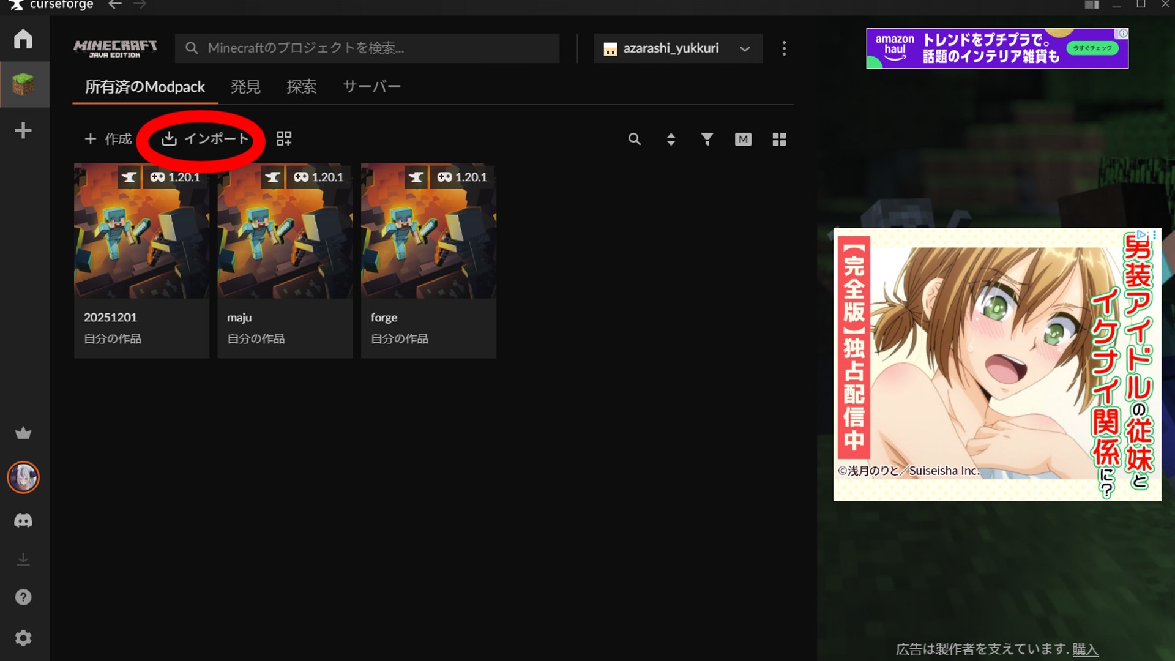Switch to the サーバー tab
This screenshot has height=661, width=1175.
click(x=371, y=87)
